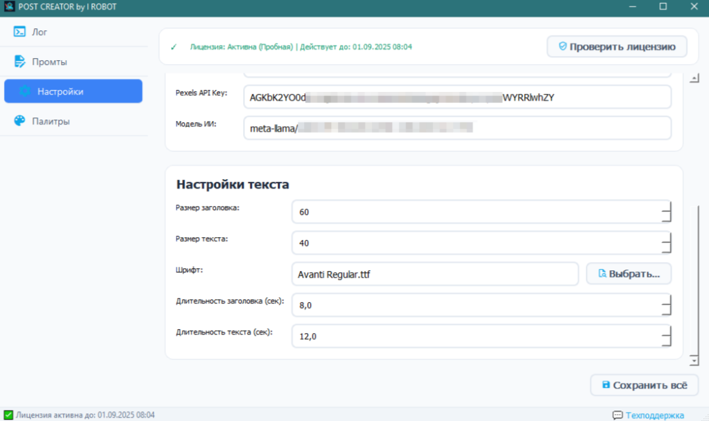709x421 pixels.
Task: Increase the Размер заголовка value
Action: point(666,207)
